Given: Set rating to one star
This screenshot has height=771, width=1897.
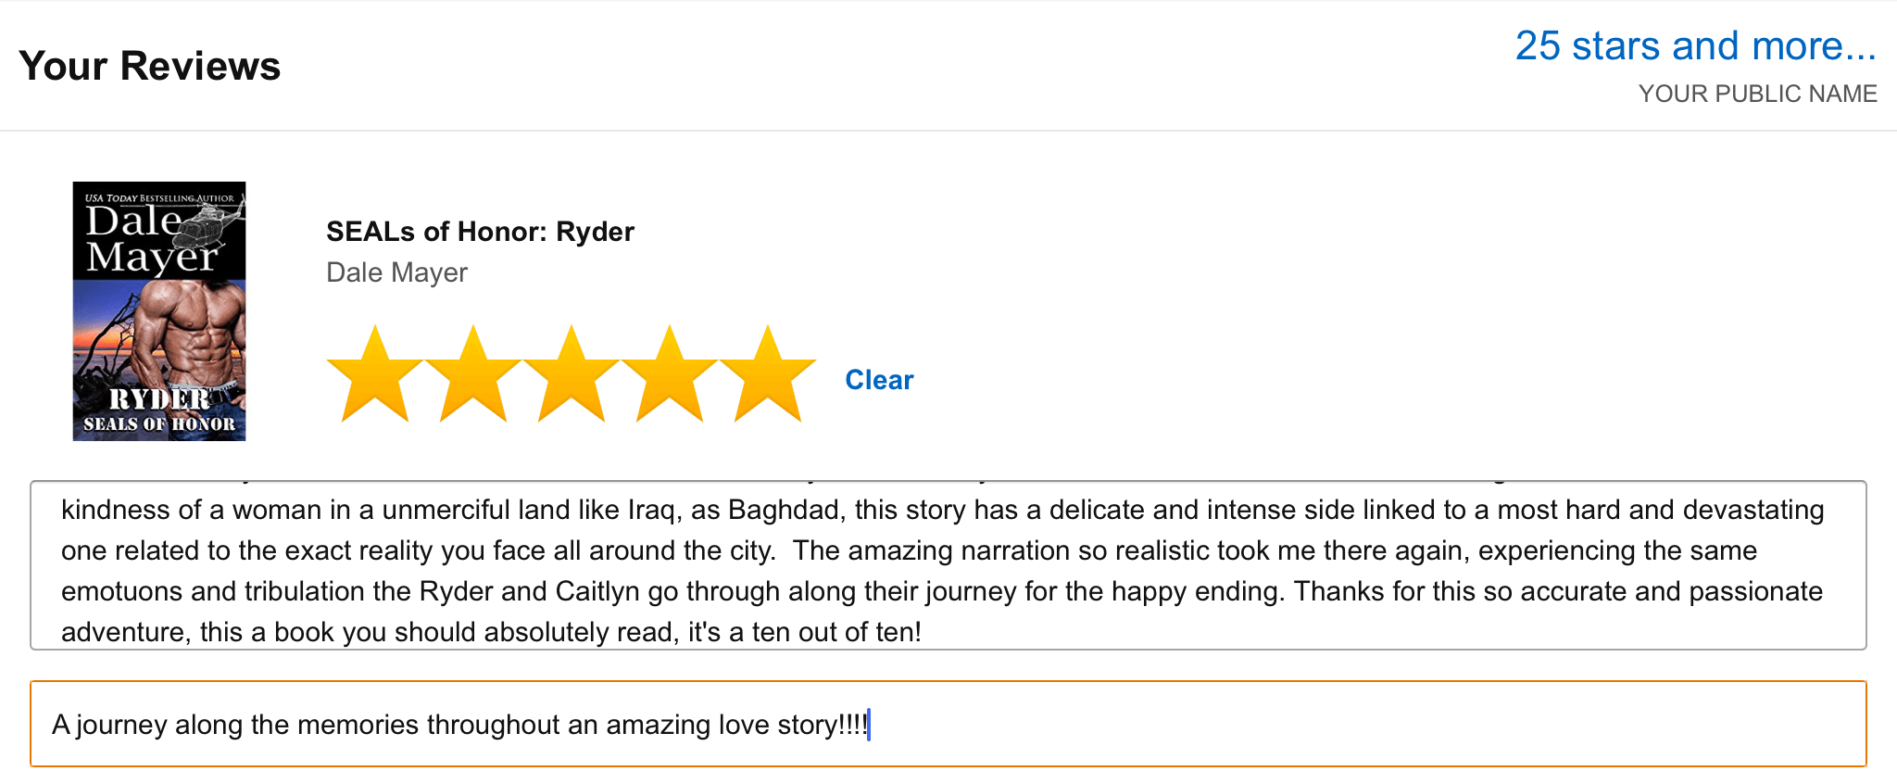Looking at the screenshot, I should (x=374, y=376).
